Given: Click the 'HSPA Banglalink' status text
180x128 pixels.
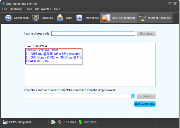Looking at the screenshot, I should coord(20,122).
